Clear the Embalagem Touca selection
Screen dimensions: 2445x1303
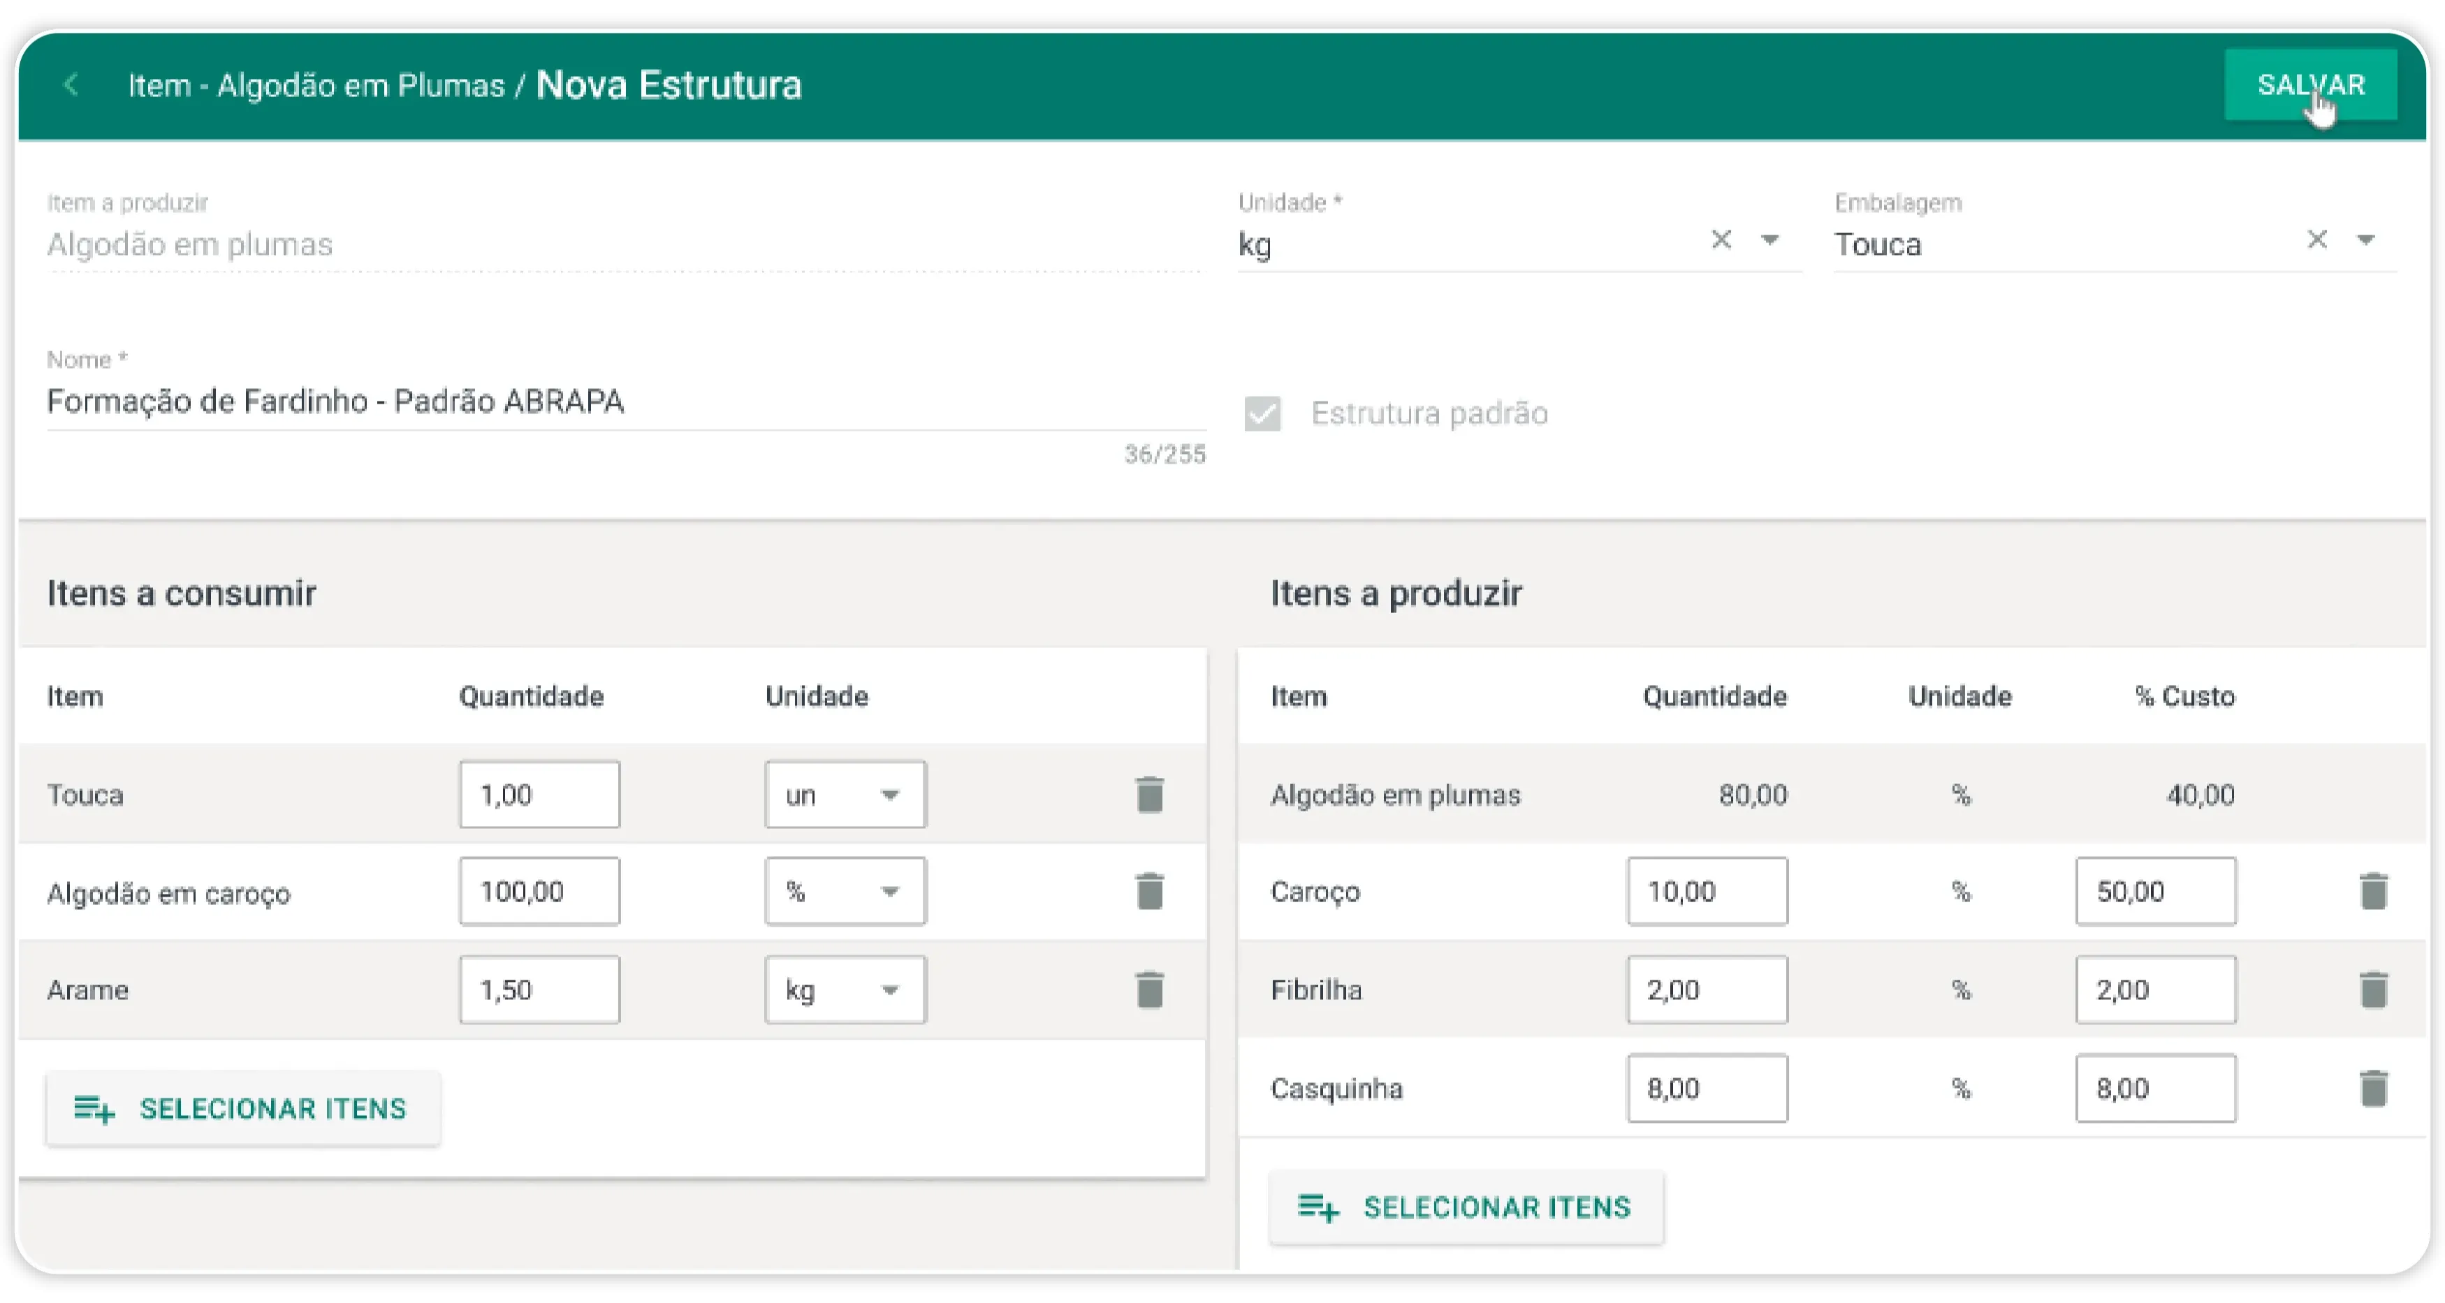[2317, 240]
